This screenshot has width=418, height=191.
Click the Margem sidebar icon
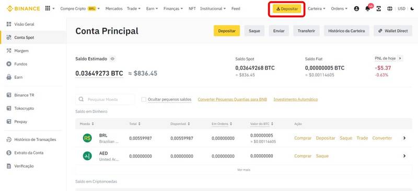(9, 50)
